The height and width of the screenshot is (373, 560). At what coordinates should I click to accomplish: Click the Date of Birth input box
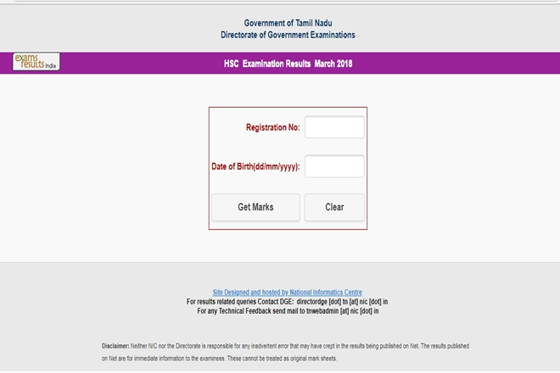click(x=334, y=166)
